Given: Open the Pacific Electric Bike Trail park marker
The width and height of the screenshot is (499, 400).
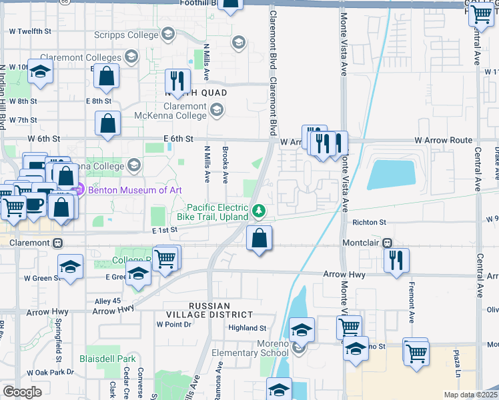Looking at the screenshot, I should (x=259, y=211).
